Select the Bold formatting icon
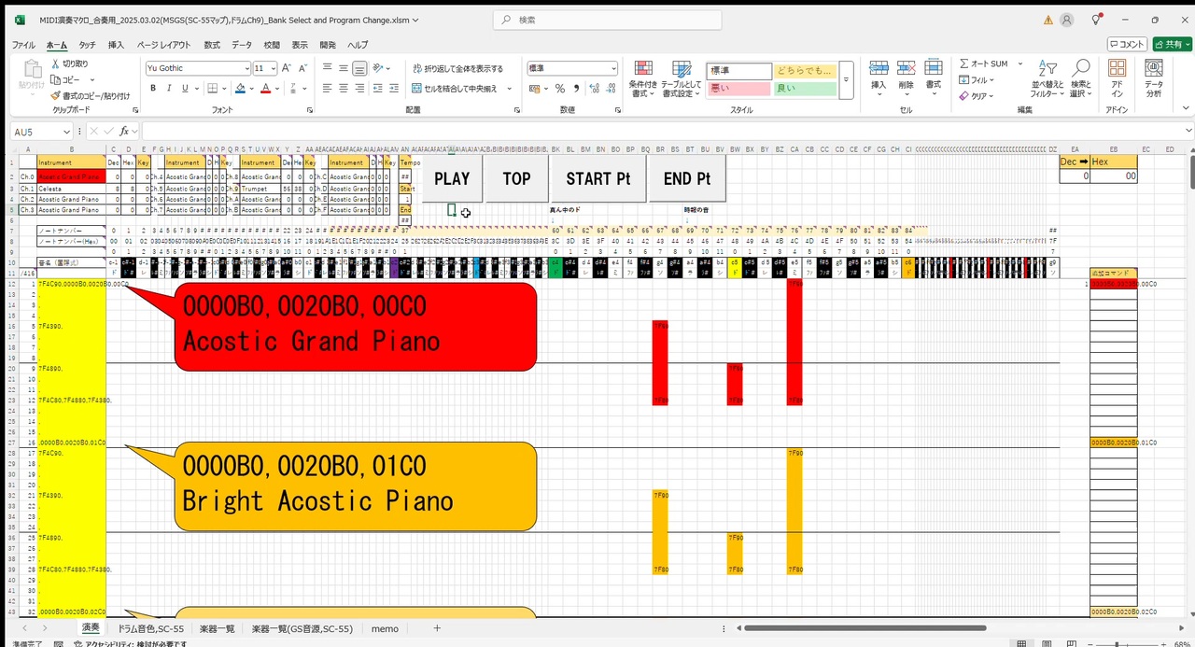The image size is (1195, 647). 152,87
